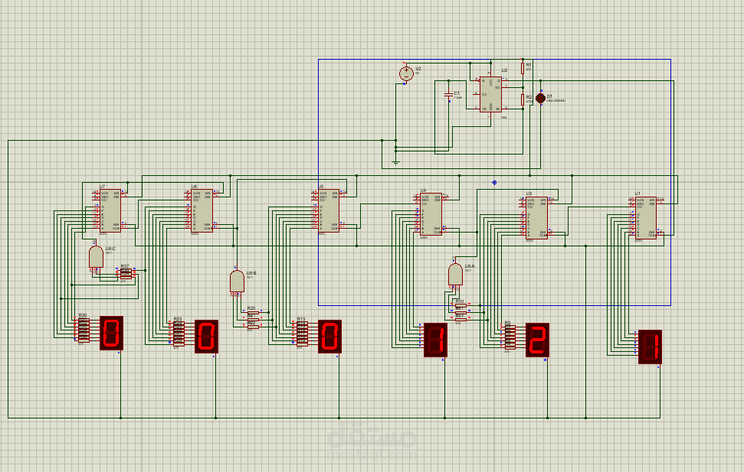744x472 pixels.
Task: Select the V2 voltage source symbol
Action: 406,73
